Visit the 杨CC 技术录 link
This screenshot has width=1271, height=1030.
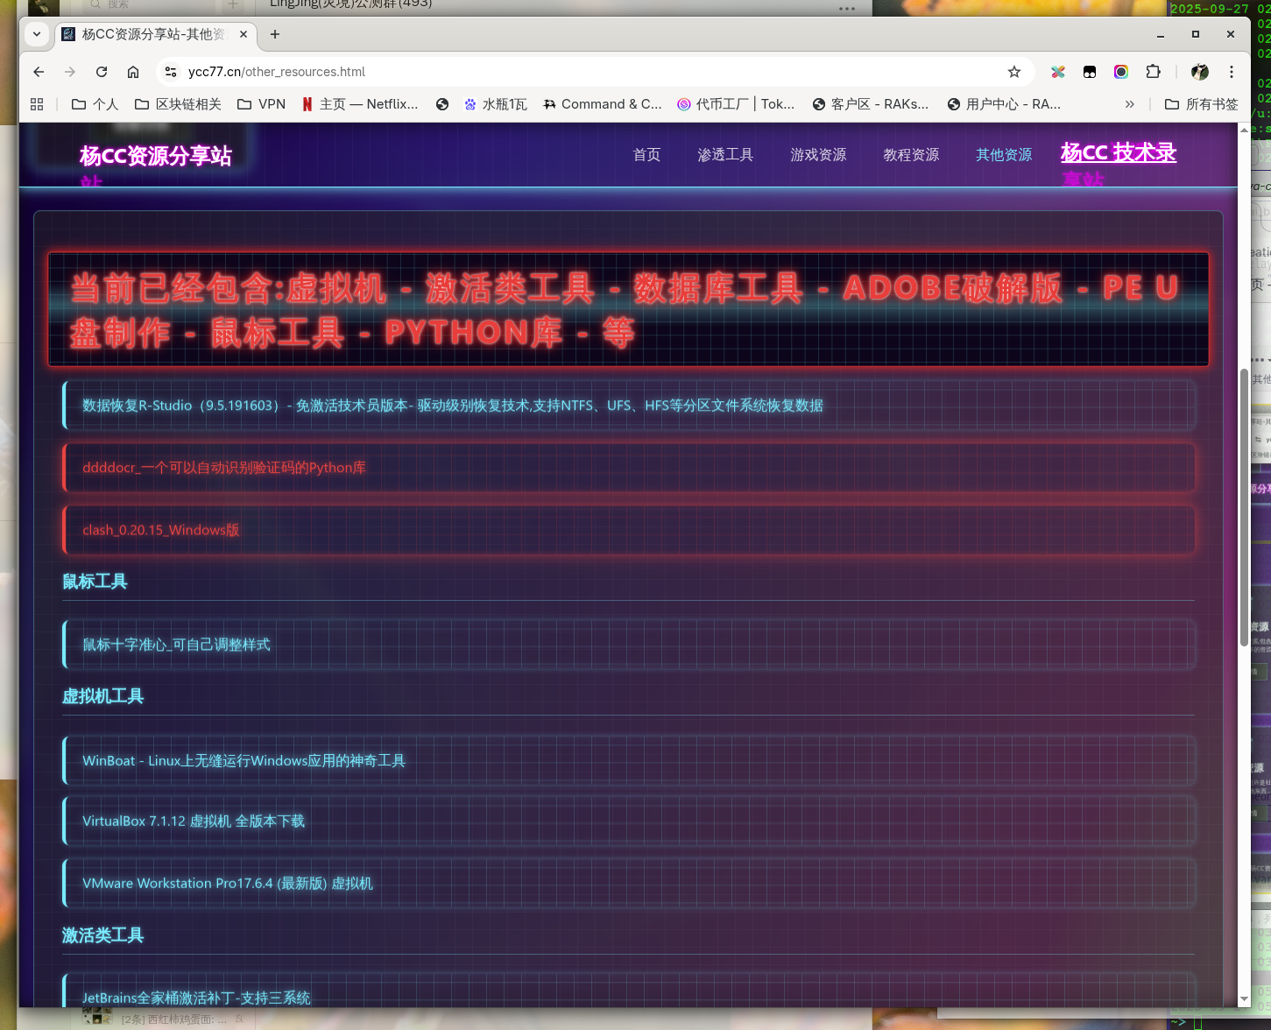[x=1119, y=152]
